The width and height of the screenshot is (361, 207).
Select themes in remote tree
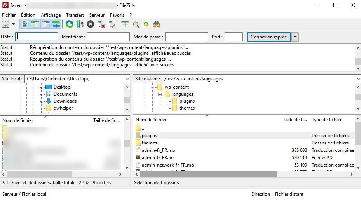(x=187, y=108)
